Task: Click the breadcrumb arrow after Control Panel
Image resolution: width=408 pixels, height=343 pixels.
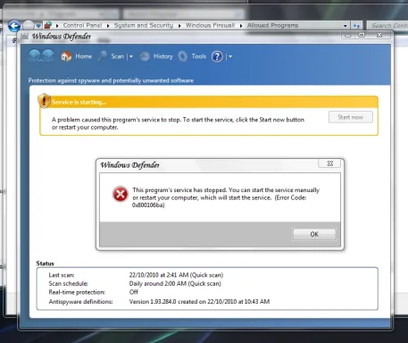Action: pyautogui.click(x=108, y=26)
